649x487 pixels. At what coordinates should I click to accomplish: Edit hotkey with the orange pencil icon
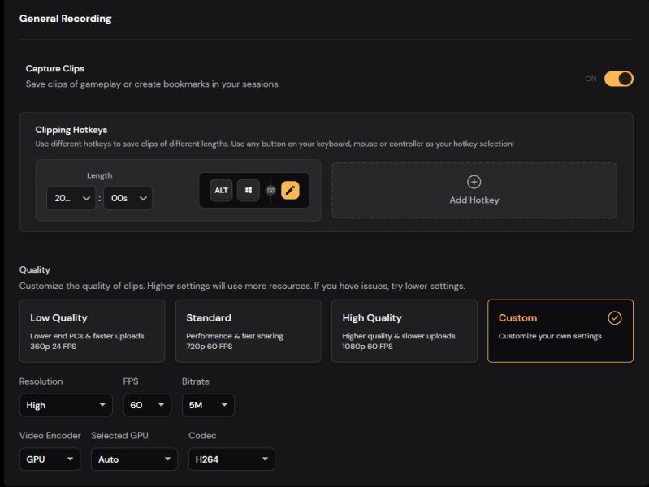click(x=290, y=190)
